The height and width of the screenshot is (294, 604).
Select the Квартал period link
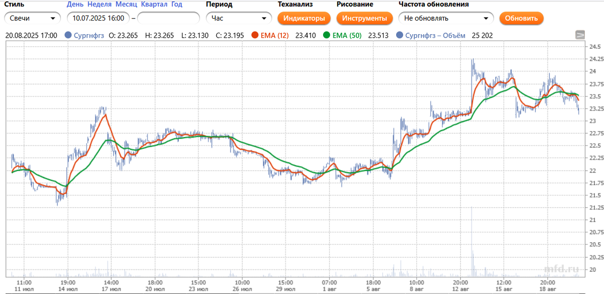(154, 5)
